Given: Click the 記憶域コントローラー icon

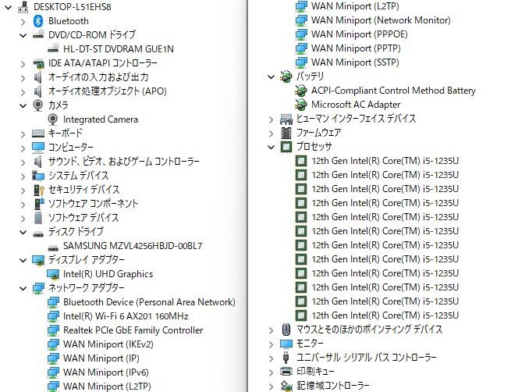Looking at the screenshot, I should (286, 386).
